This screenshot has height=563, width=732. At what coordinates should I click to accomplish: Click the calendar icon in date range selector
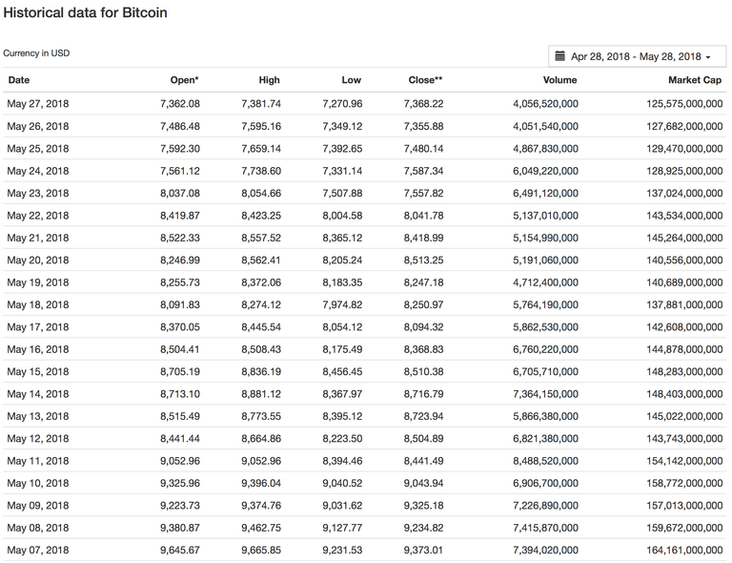pyautogui.click(x=559, y=56)
